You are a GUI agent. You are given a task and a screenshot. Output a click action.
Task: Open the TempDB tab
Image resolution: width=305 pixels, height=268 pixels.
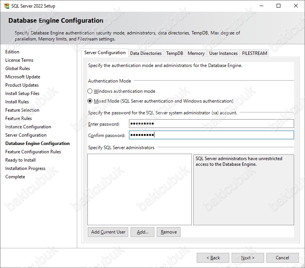point(174,53)
